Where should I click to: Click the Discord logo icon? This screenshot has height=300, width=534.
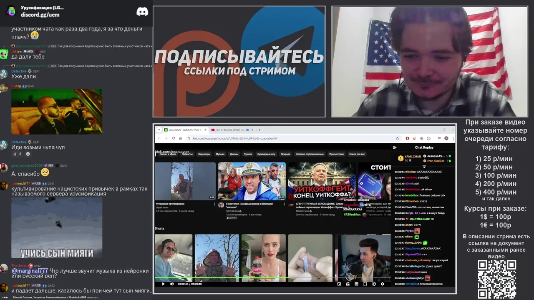pyautogui.click(x=142, y=11)
